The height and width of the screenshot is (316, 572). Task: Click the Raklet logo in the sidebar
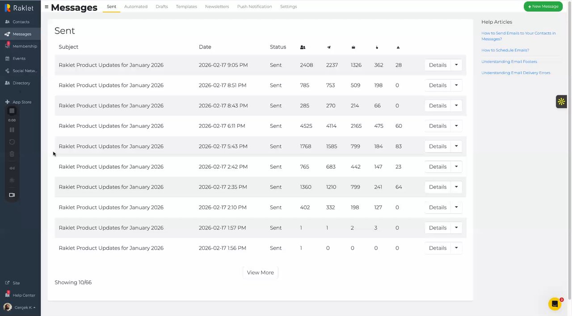click(x=19, y=8)
